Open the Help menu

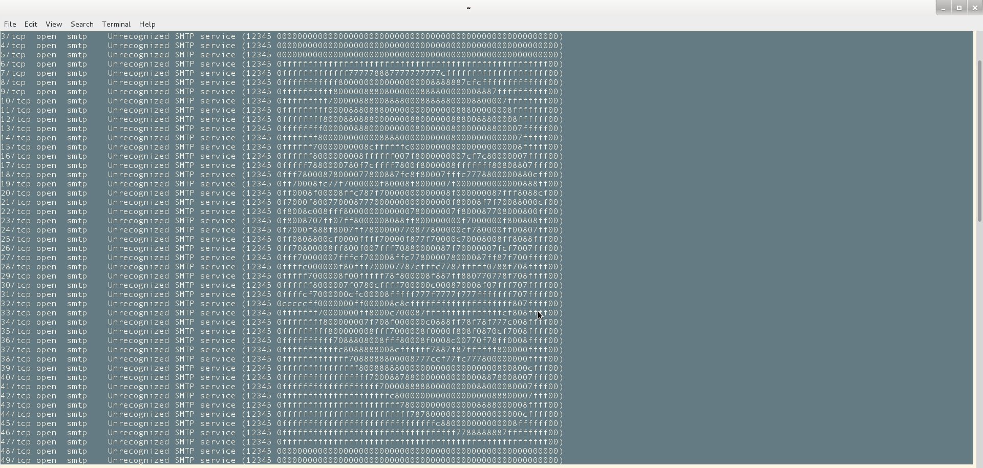[147, 24]
